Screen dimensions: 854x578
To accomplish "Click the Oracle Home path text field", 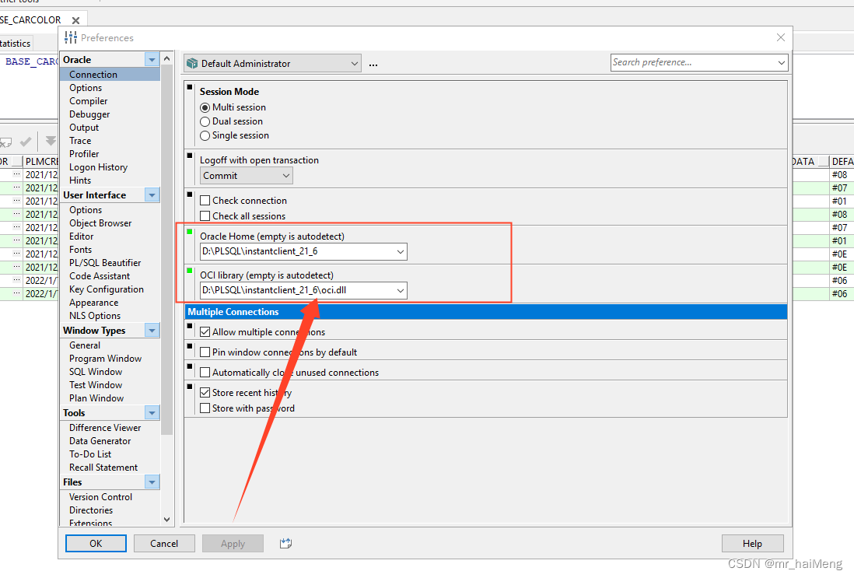I will coord(297,252).
